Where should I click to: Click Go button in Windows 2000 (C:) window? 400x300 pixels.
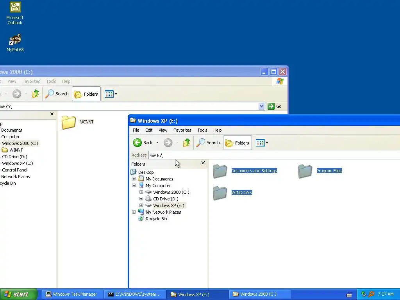coord(275,106)
